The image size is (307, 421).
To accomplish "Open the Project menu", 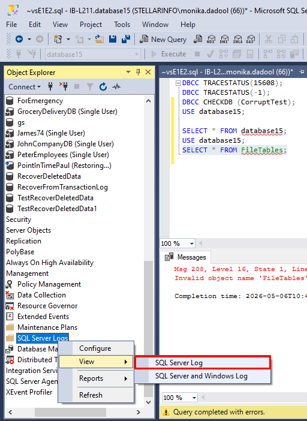I will (91, 25).
